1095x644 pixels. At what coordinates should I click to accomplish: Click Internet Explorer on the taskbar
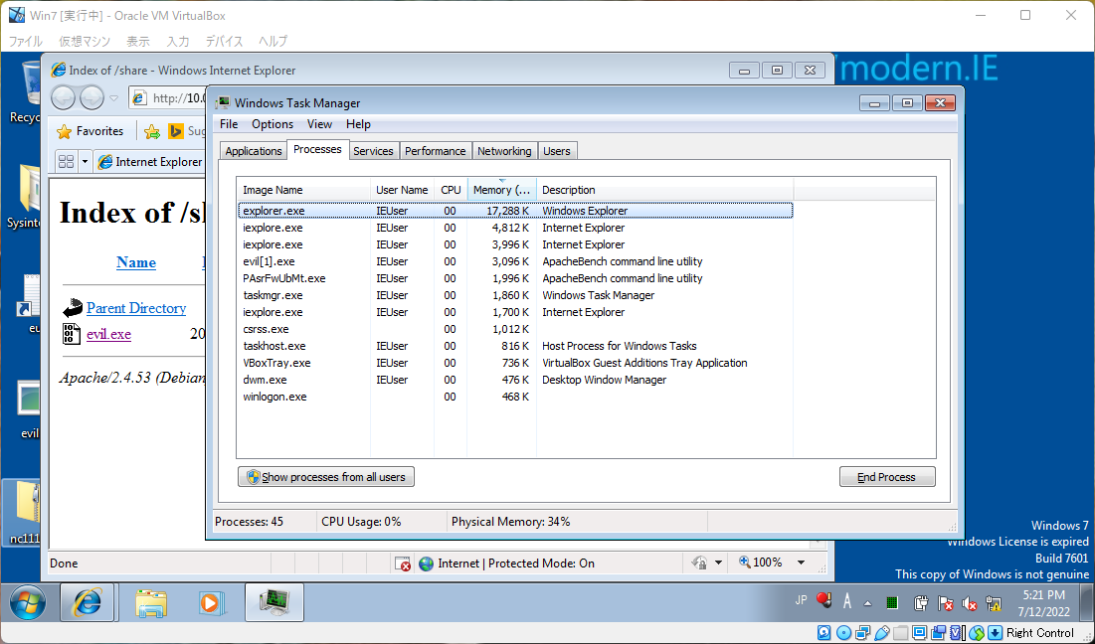(x=88, y=603)
